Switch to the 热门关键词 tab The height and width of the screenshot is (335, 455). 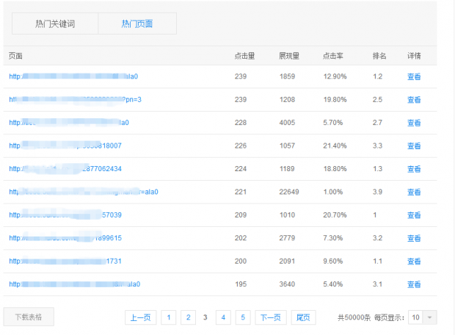pos(55,24)
